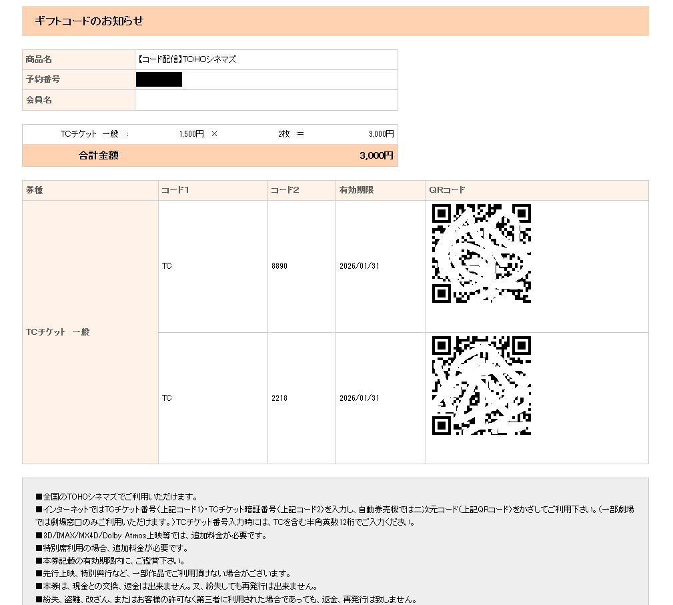
Task: Click the 3,000円 total amount in orange row
Action: tap(376, 155)
